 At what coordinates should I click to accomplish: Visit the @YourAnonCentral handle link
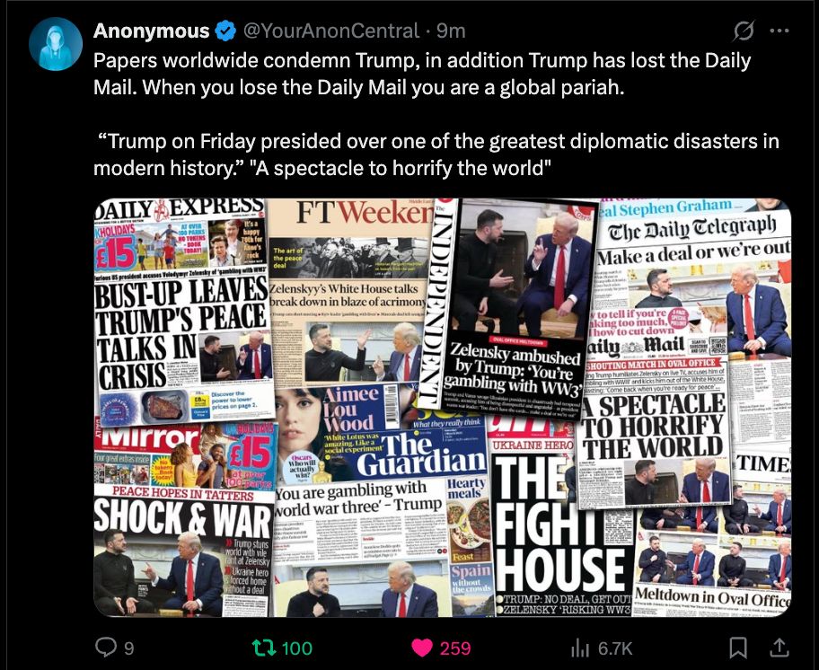click(331, 31)
